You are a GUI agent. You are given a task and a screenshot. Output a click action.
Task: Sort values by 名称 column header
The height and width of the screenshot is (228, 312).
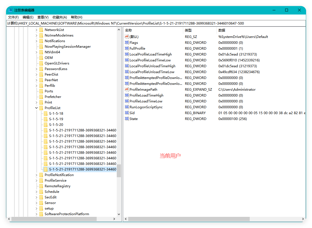coord(153,30)
